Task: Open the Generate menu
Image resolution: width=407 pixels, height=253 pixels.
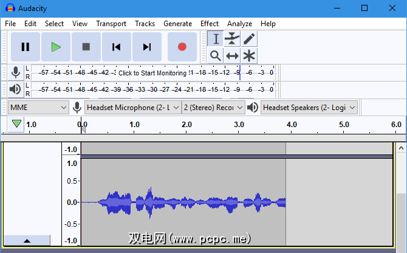Action: pos(177,24)
